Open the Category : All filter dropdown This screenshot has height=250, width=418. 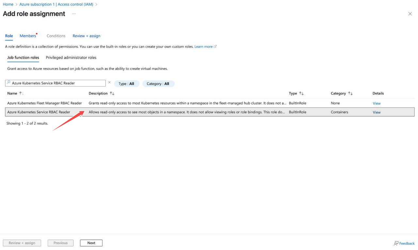158,84
